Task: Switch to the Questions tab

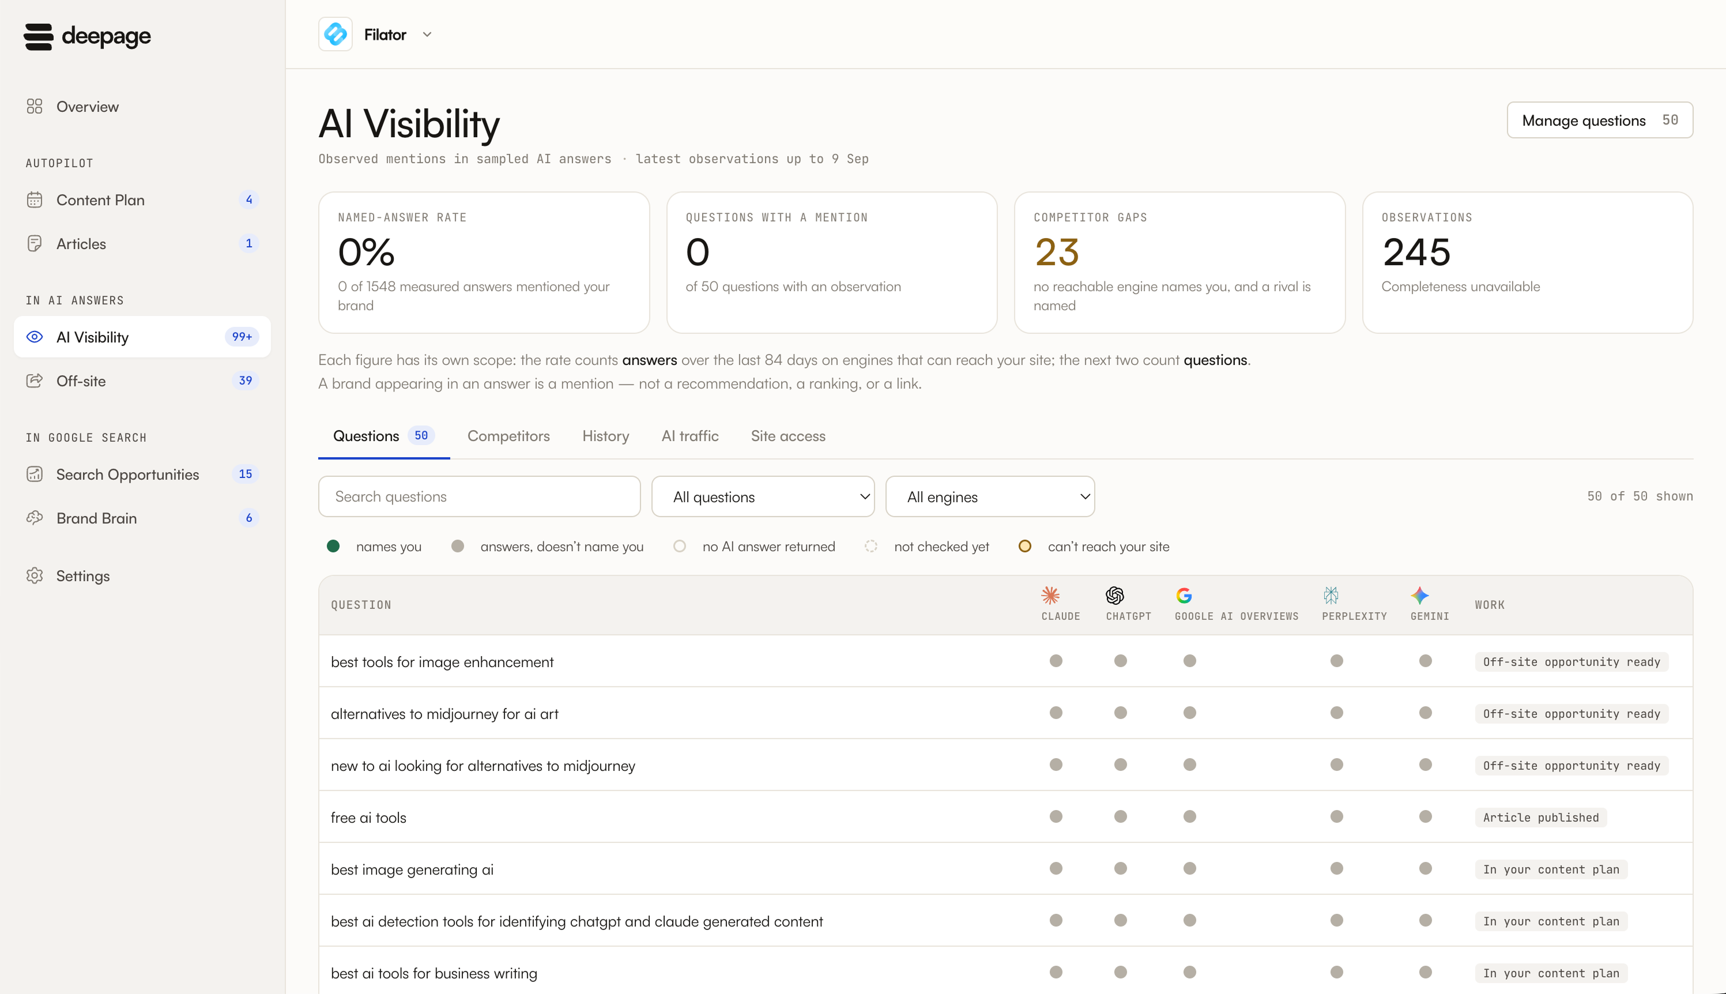Action: pyautogui.click(x=383, y=435)
